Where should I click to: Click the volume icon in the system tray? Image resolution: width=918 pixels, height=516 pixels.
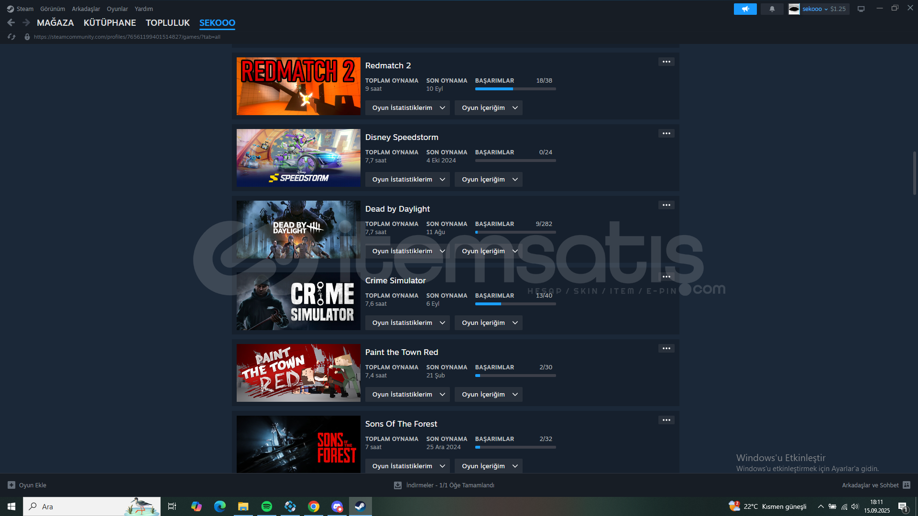855,506
